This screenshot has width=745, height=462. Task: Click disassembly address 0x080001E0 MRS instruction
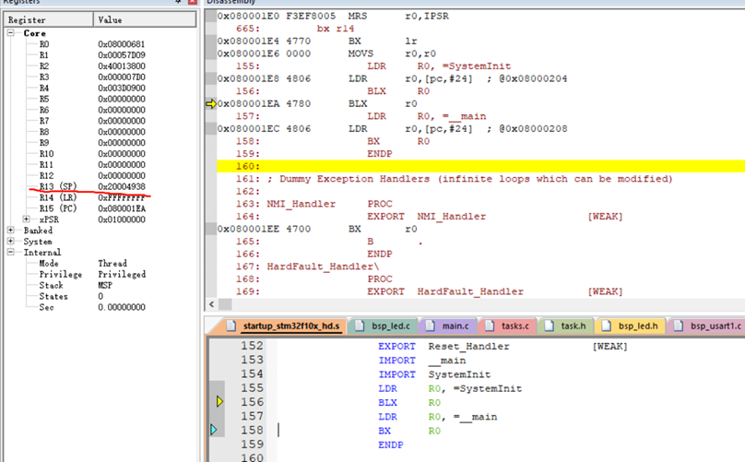pos(480,17)
